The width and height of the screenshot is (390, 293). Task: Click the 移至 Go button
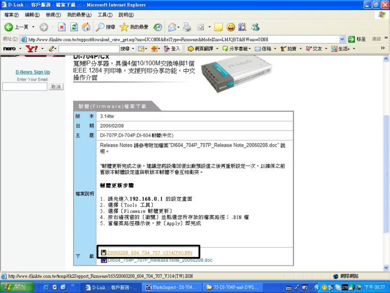(x=357, y=39)
